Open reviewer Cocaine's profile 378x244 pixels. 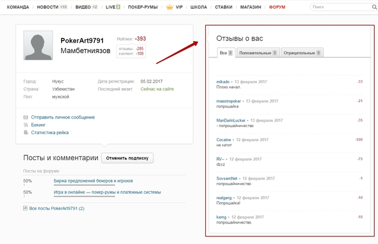click(x=224, y=140)
